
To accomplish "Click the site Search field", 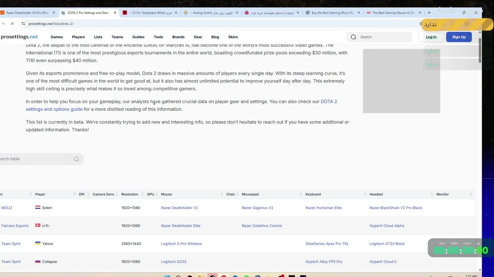I will (379, 37).
